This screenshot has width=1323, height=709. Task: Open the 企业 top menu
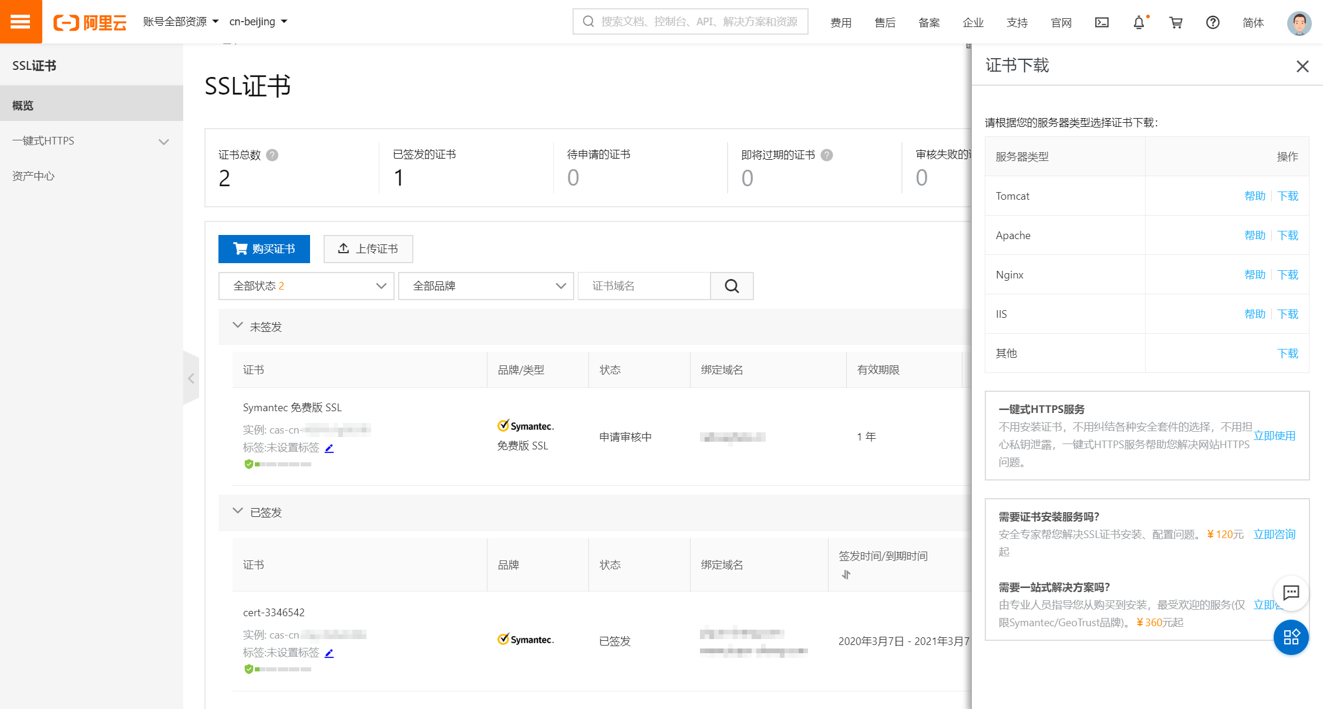[973, 23]
